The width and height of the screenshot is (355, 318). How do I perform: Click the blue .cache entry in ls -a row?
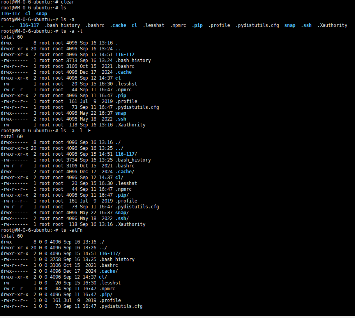[118, 25]
